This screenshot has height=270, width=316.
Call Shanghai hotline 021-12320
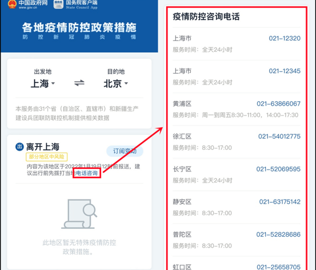coord(284,38)
